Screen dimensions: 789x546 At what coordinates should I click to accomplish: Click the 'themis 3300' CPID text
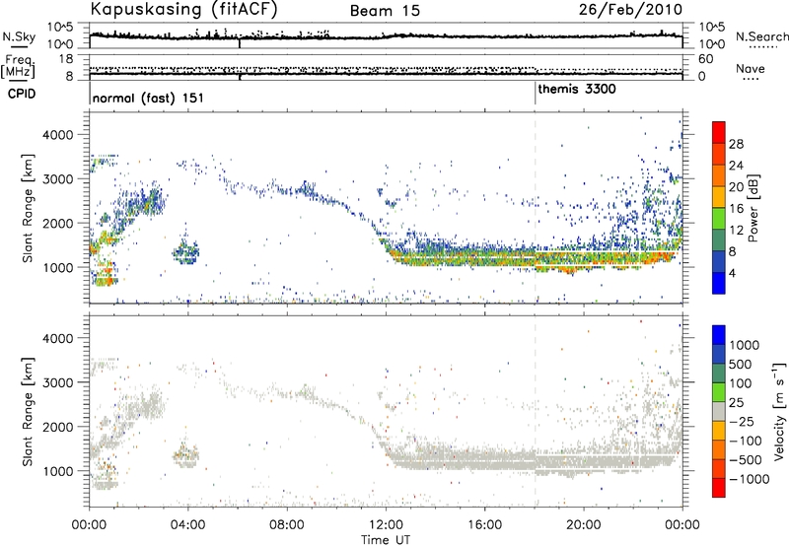point(577,89)
